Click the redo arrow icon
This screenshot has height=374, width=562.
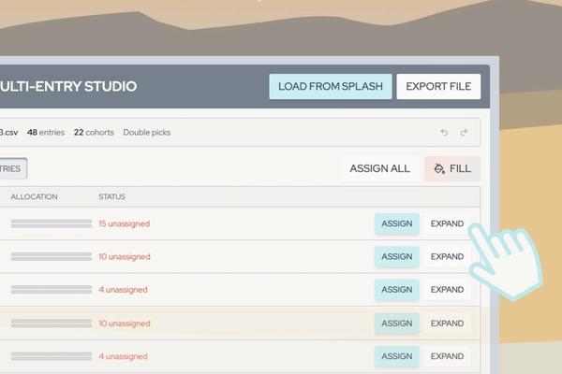[464, 133]
